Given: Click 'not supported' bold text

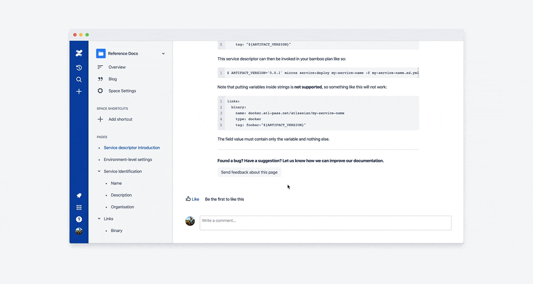Looking at the screenshot, I should 308,87.
